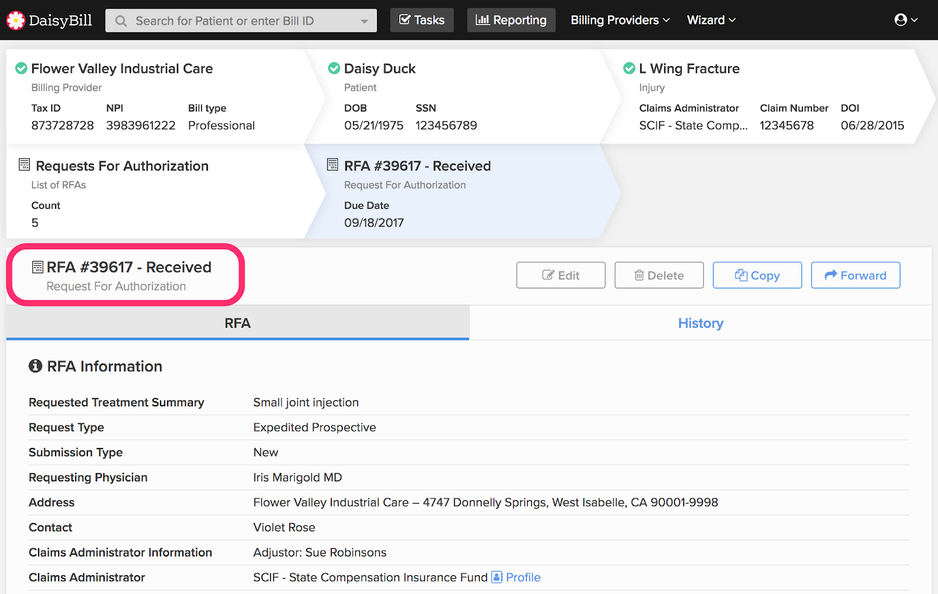Expand the Billing Providers menu
938x594 pixels.
click(x=620, y=20)
